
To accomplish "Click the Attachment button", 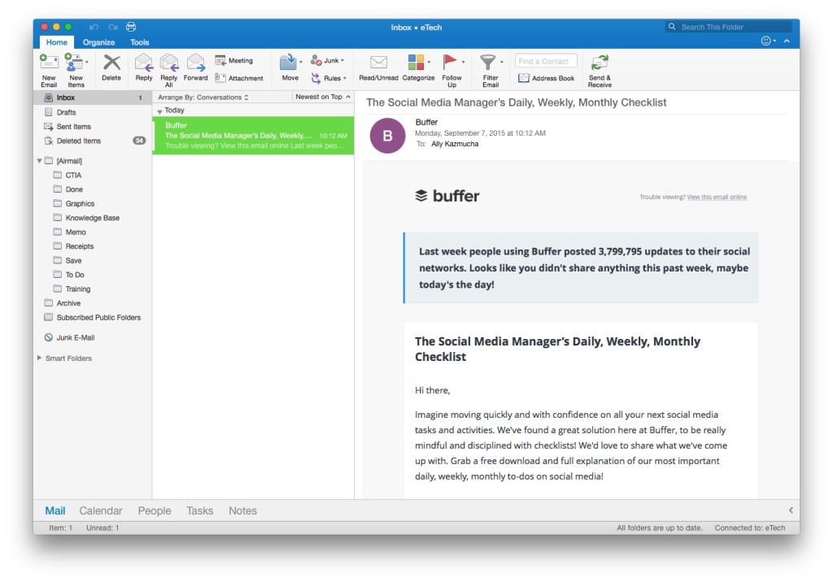I will (x=239, y=78).
